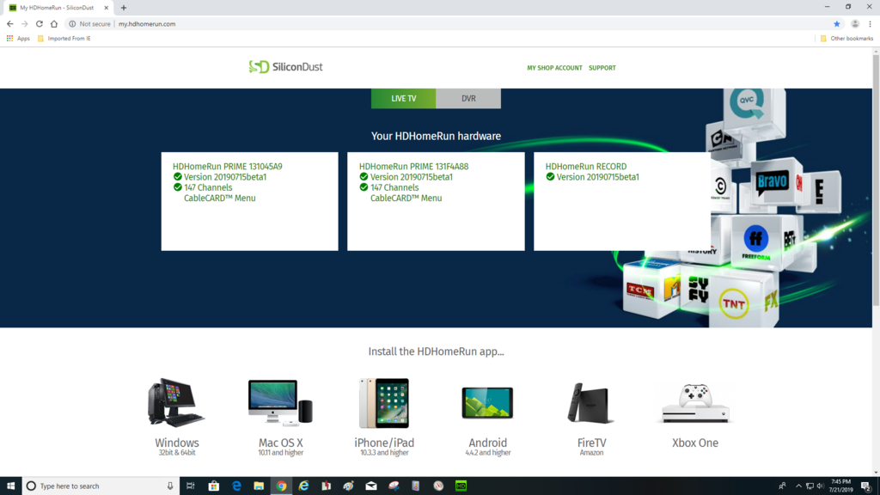Open the Windows Start menu
Screen dimensions: 880x495
pyautogui.click(x=10, y=486)
